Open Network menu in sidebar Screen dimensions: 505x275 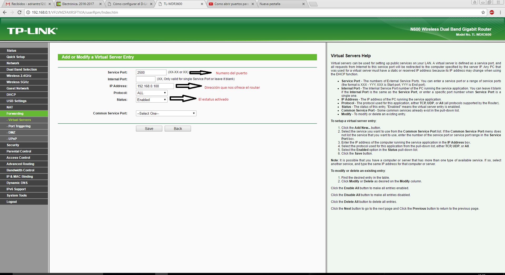24,63
